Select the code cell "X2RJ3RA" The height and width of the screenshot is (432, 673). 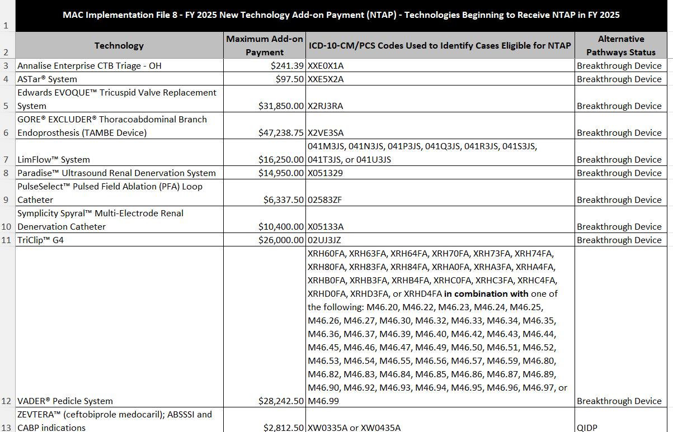[x=440, y=99]
